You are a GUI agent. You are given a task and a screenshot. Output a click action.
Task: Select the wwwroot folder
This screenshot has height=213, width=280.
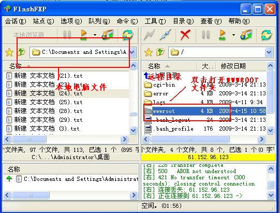(x=205, y=111)
